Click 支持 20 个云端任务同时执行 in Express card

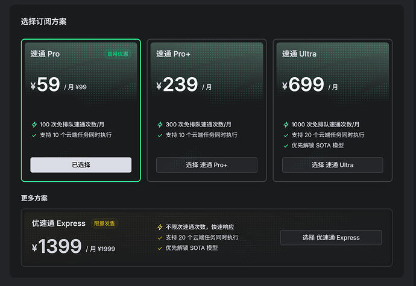click(x=202, y=237)
